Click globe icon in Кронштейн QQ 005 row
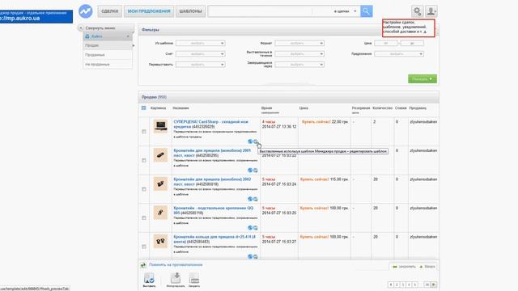 (x=250, y=228)
